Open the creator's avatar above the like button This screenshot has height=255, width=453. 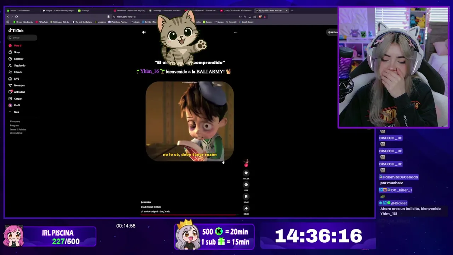[246, 161]
